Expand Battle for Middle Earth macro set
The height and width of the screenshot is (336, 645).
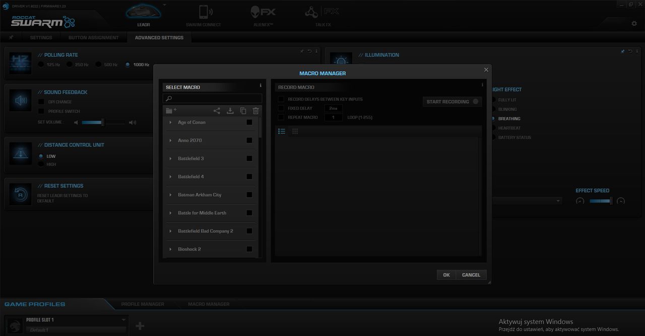(x=170, y=213)
